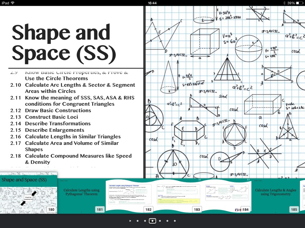Tap the last chapter dot in navigator

tap(175, 221)
